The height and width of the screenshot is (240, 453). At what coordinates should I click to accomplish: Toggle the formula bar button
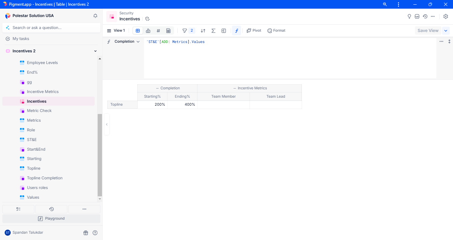pos(237,31)
